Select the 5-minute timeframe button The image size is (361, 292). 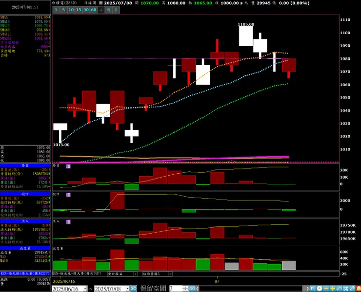pyautogui.click(x=63, y=10)
